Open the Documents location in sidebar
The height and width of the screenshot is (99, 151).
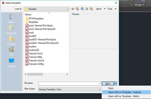(11, 30)
